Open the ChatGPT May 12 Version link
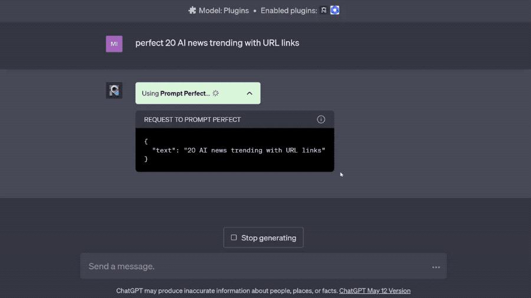 click(x=375, y=291)
